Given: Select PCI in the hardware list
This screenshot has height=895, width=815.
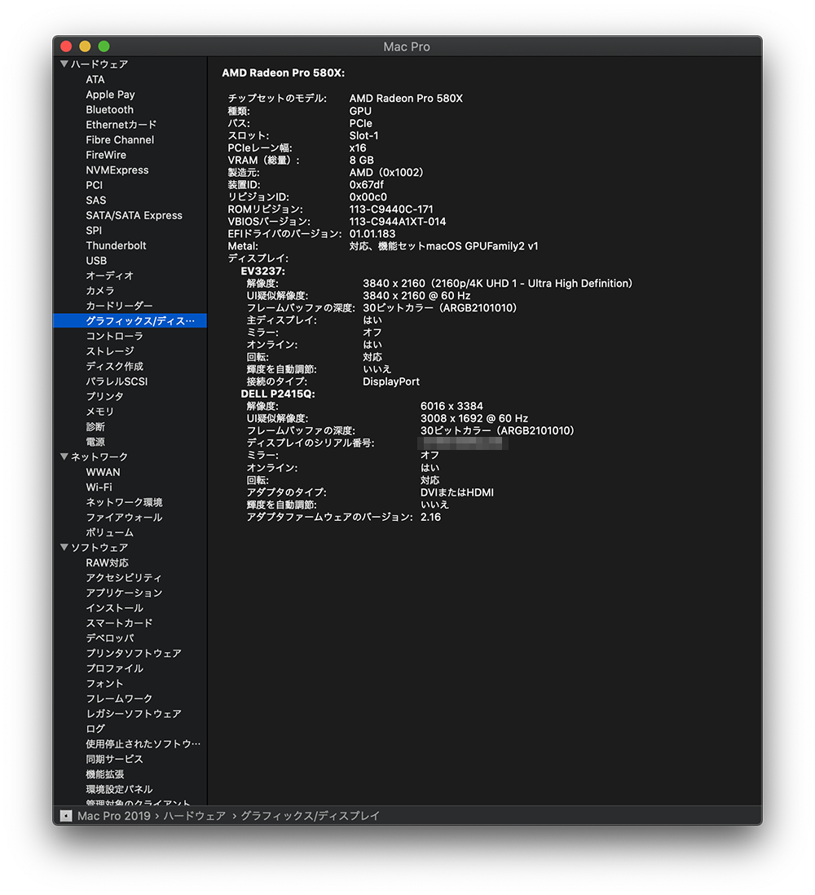Looking at the screenshot, I should point(95,185).
